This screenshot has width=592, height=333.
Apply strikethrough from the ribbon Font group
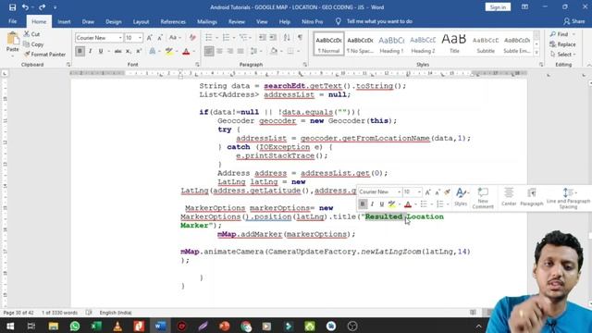click(x=117, y=51)
